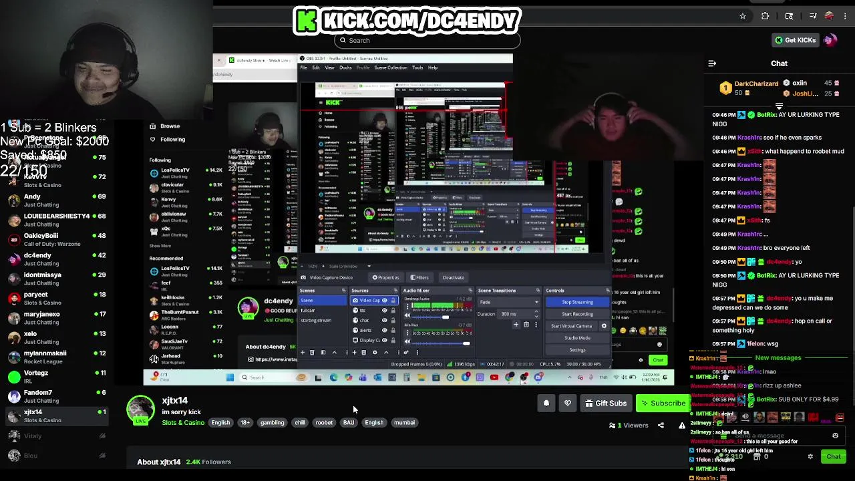Open OBS Filters for Video Capture Device
The height and width of the screenshot is (481, 855).
tap(419, 278)
